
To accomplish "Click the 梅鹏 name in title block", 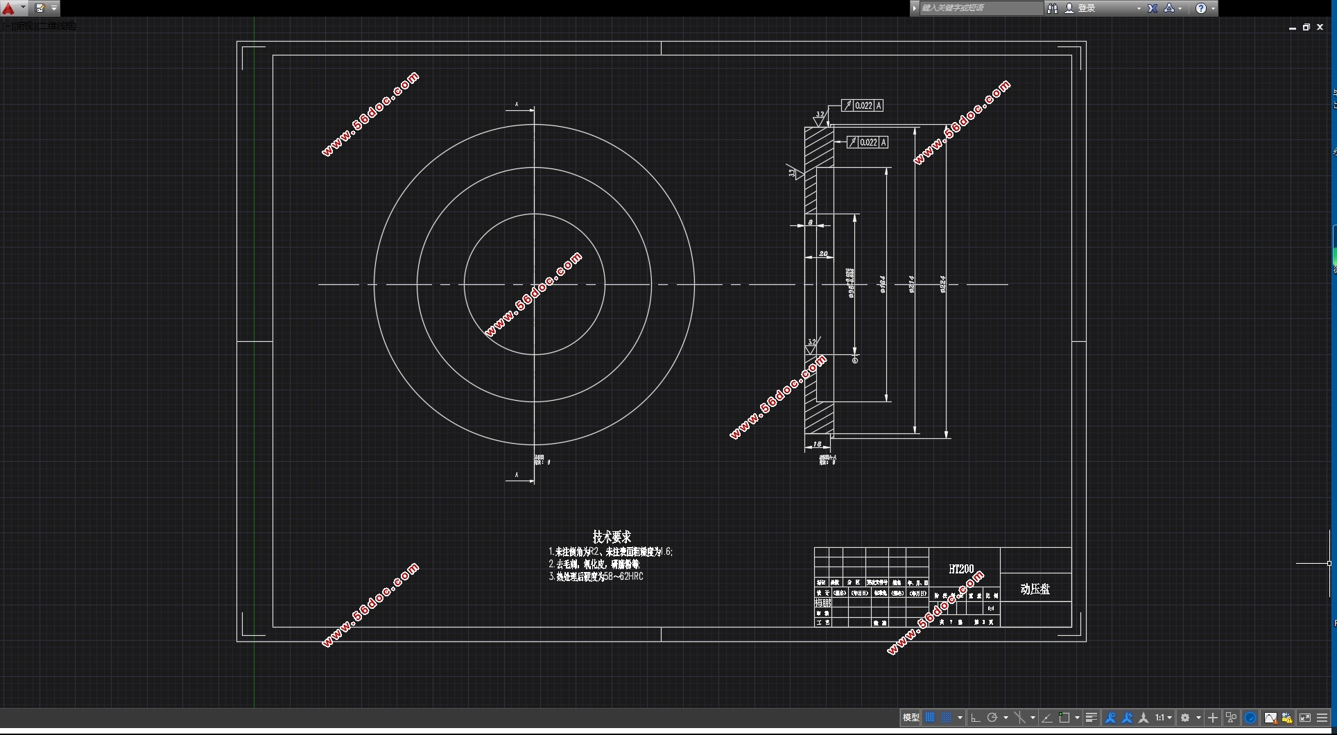I will coord(822,603).
